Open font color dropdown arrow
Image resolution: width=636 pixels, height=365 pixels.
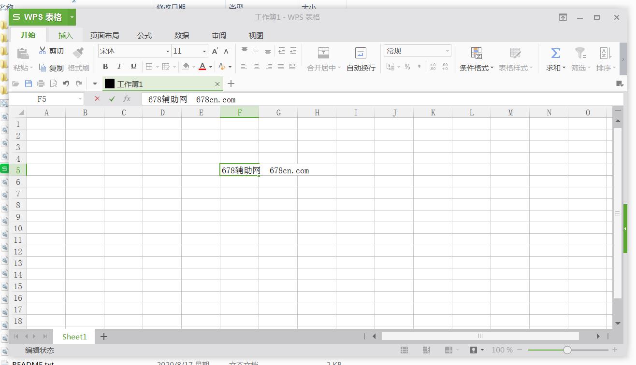click(x=211, y=67)
